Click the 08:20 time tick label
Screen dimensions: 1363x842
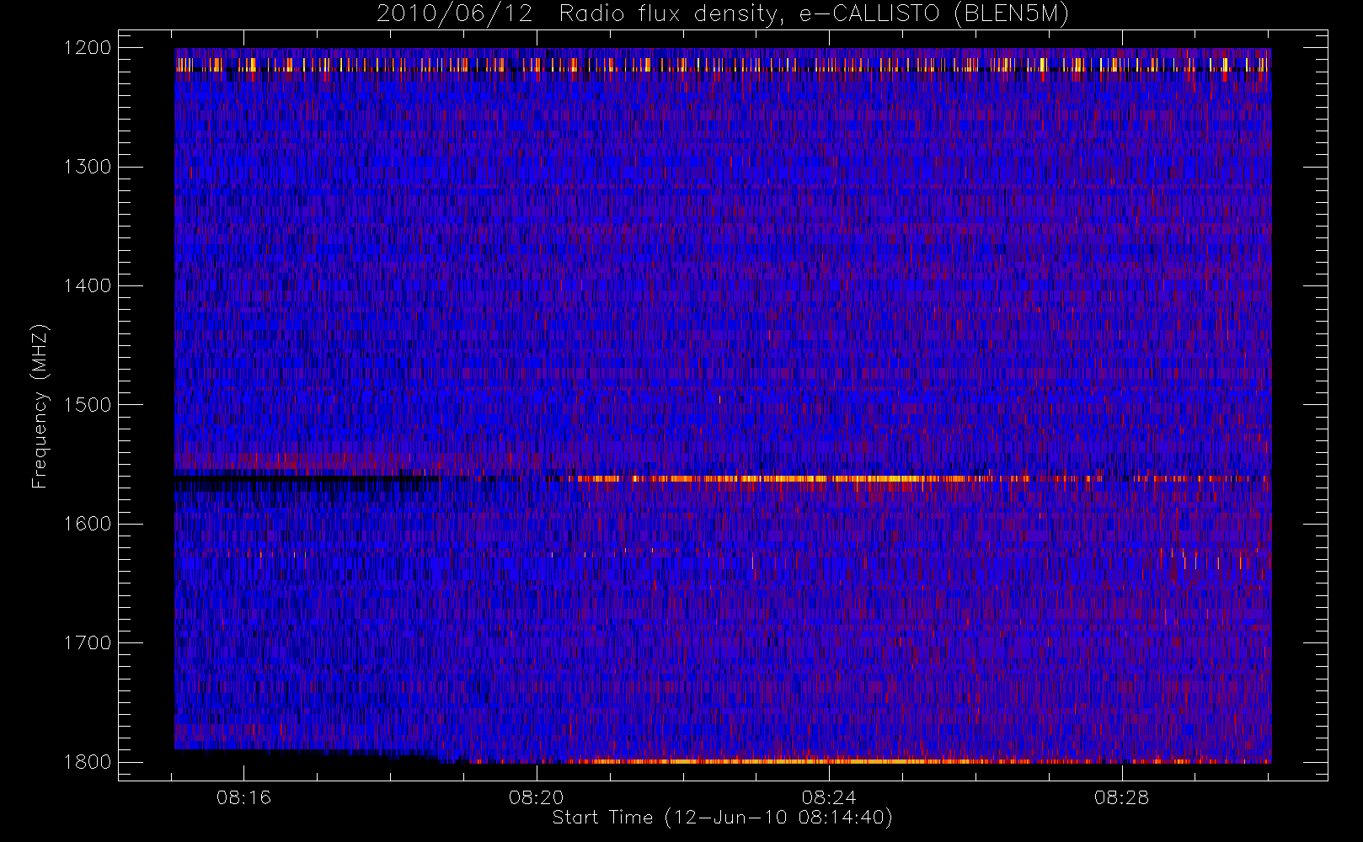coord(537,797)
